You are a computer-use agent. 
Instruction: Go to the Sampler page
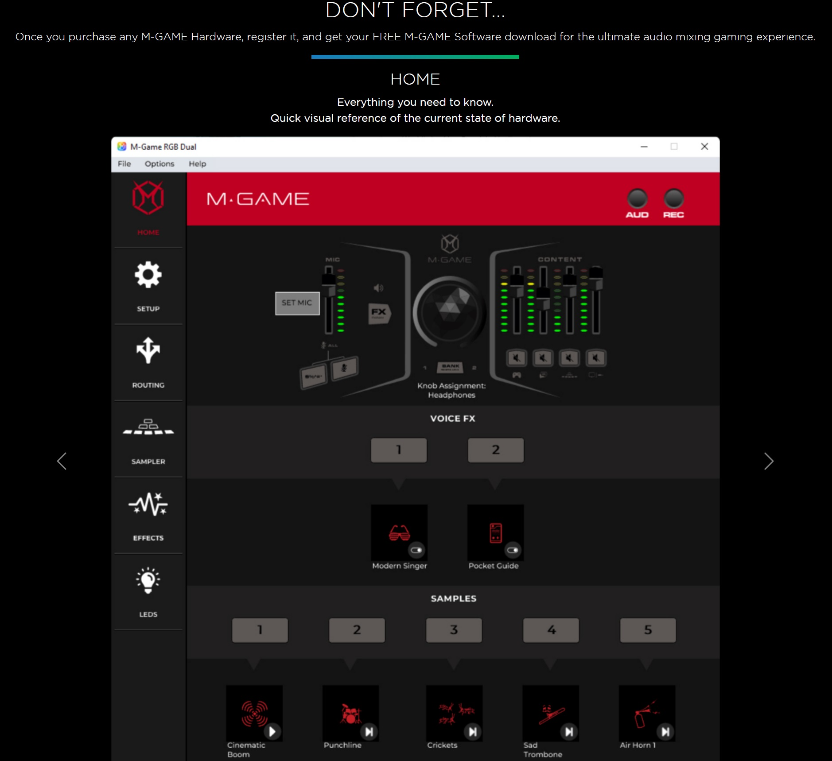(148, 438)
